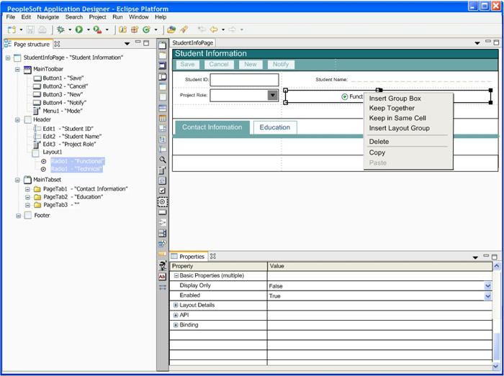Click the New Java Class toolbar icon
Screen dimensions: 504x376
point(147,30)
